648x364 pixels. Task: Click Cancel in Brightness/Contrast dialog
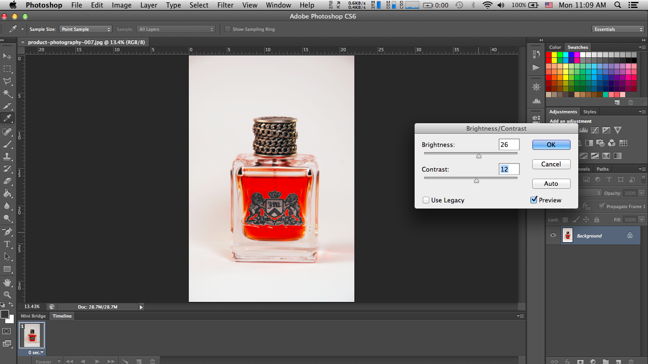551,164
